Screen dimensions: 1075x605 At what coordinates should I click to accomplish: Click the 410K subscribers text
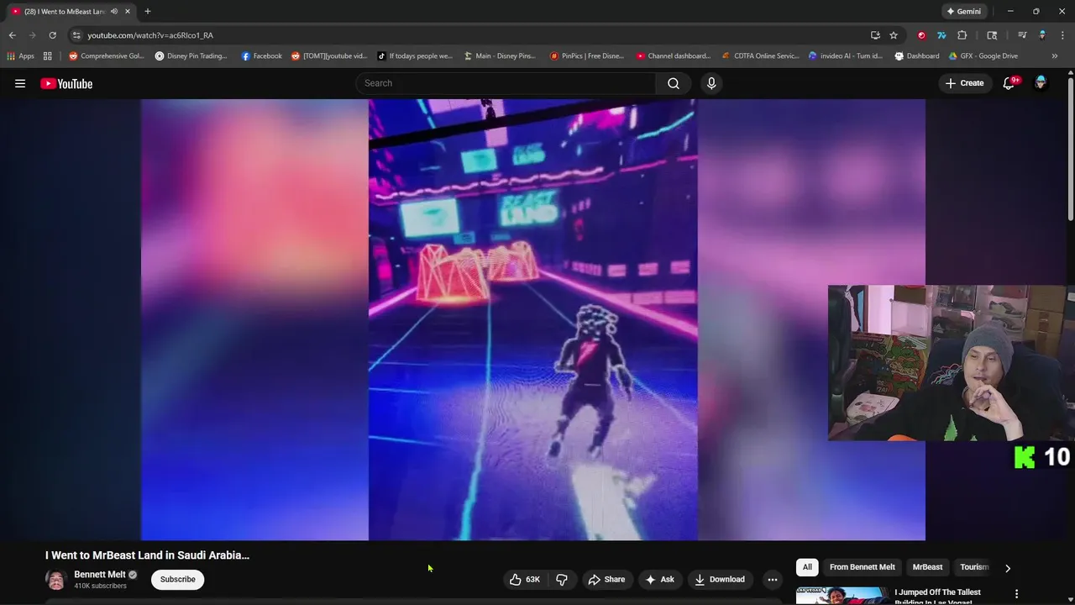pyautogui.click(x=100, y=586)
